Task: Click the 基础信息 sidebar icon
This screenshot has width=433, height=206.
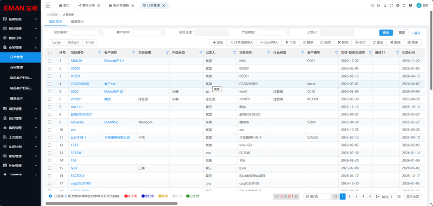Action: (x=5, y=19)
